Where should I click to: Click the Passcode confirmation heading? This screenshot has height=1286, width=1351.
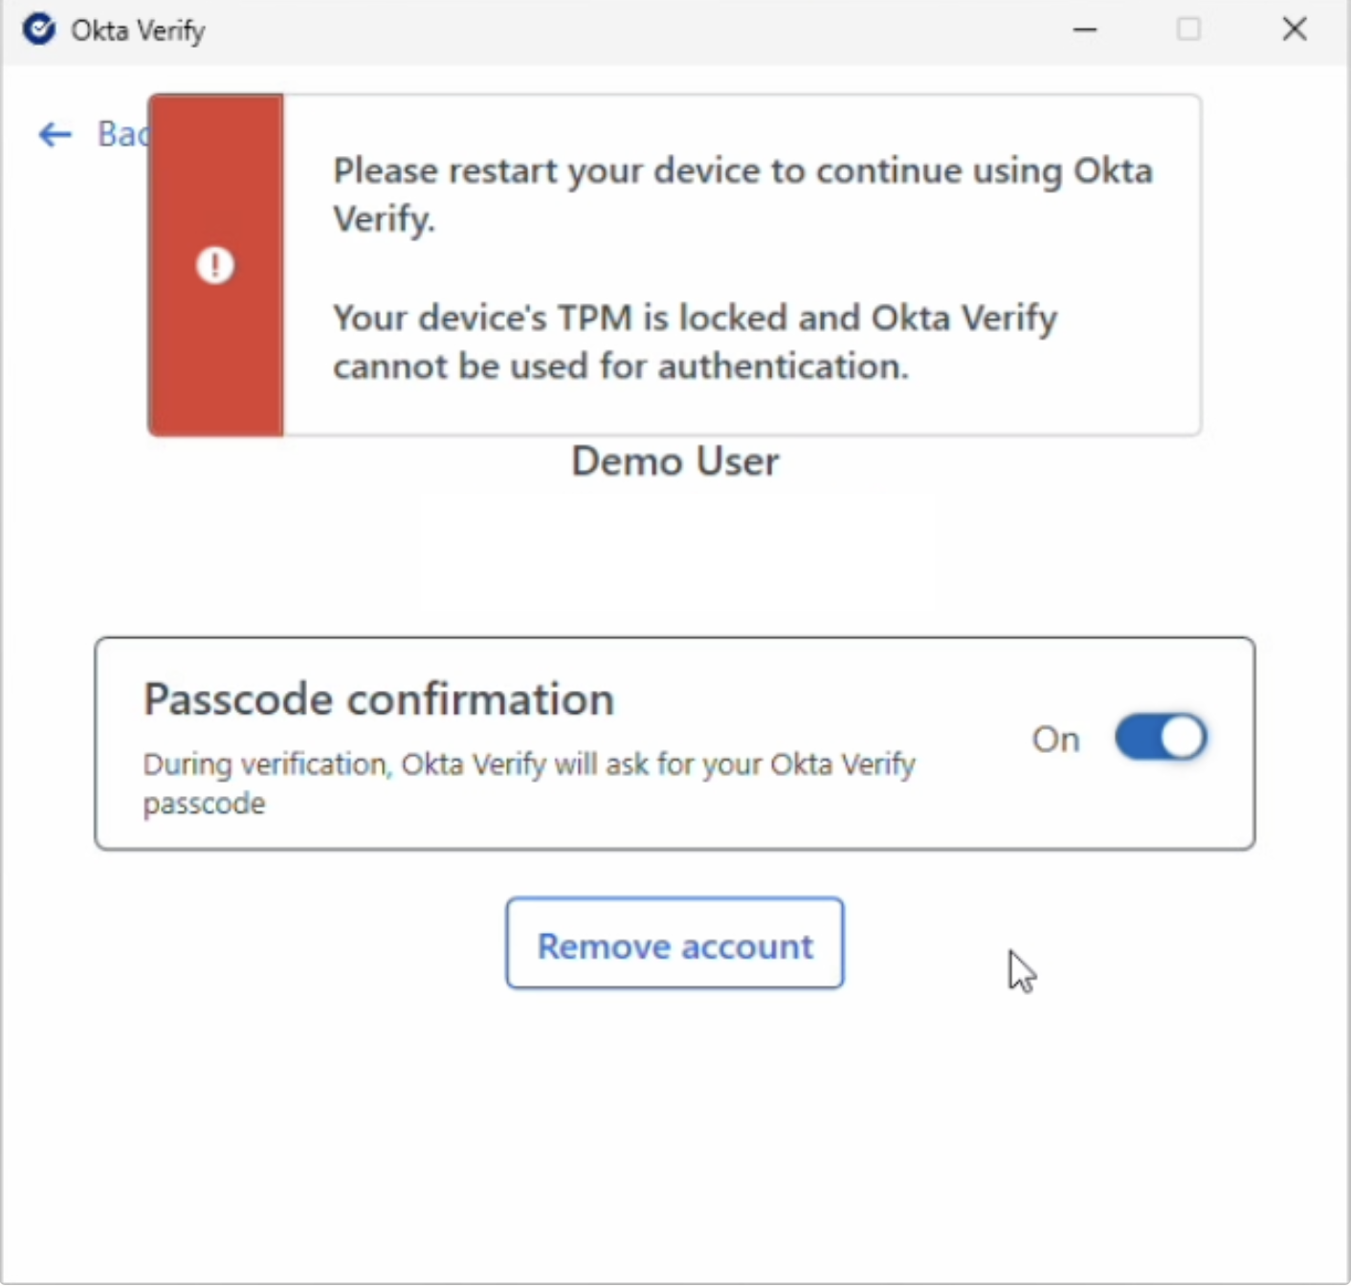(x=379, y=699)
